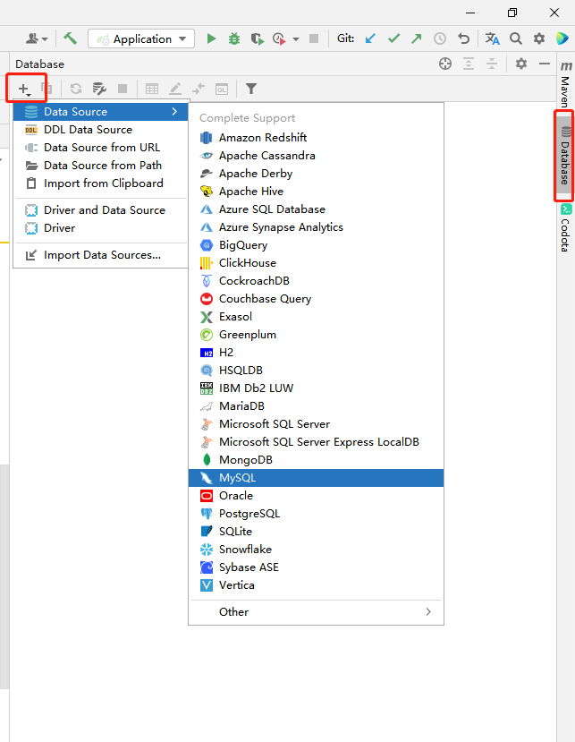Click the table editor icon in Database toolbar
This screenshot has width=575, height=742.
(152, 89)
